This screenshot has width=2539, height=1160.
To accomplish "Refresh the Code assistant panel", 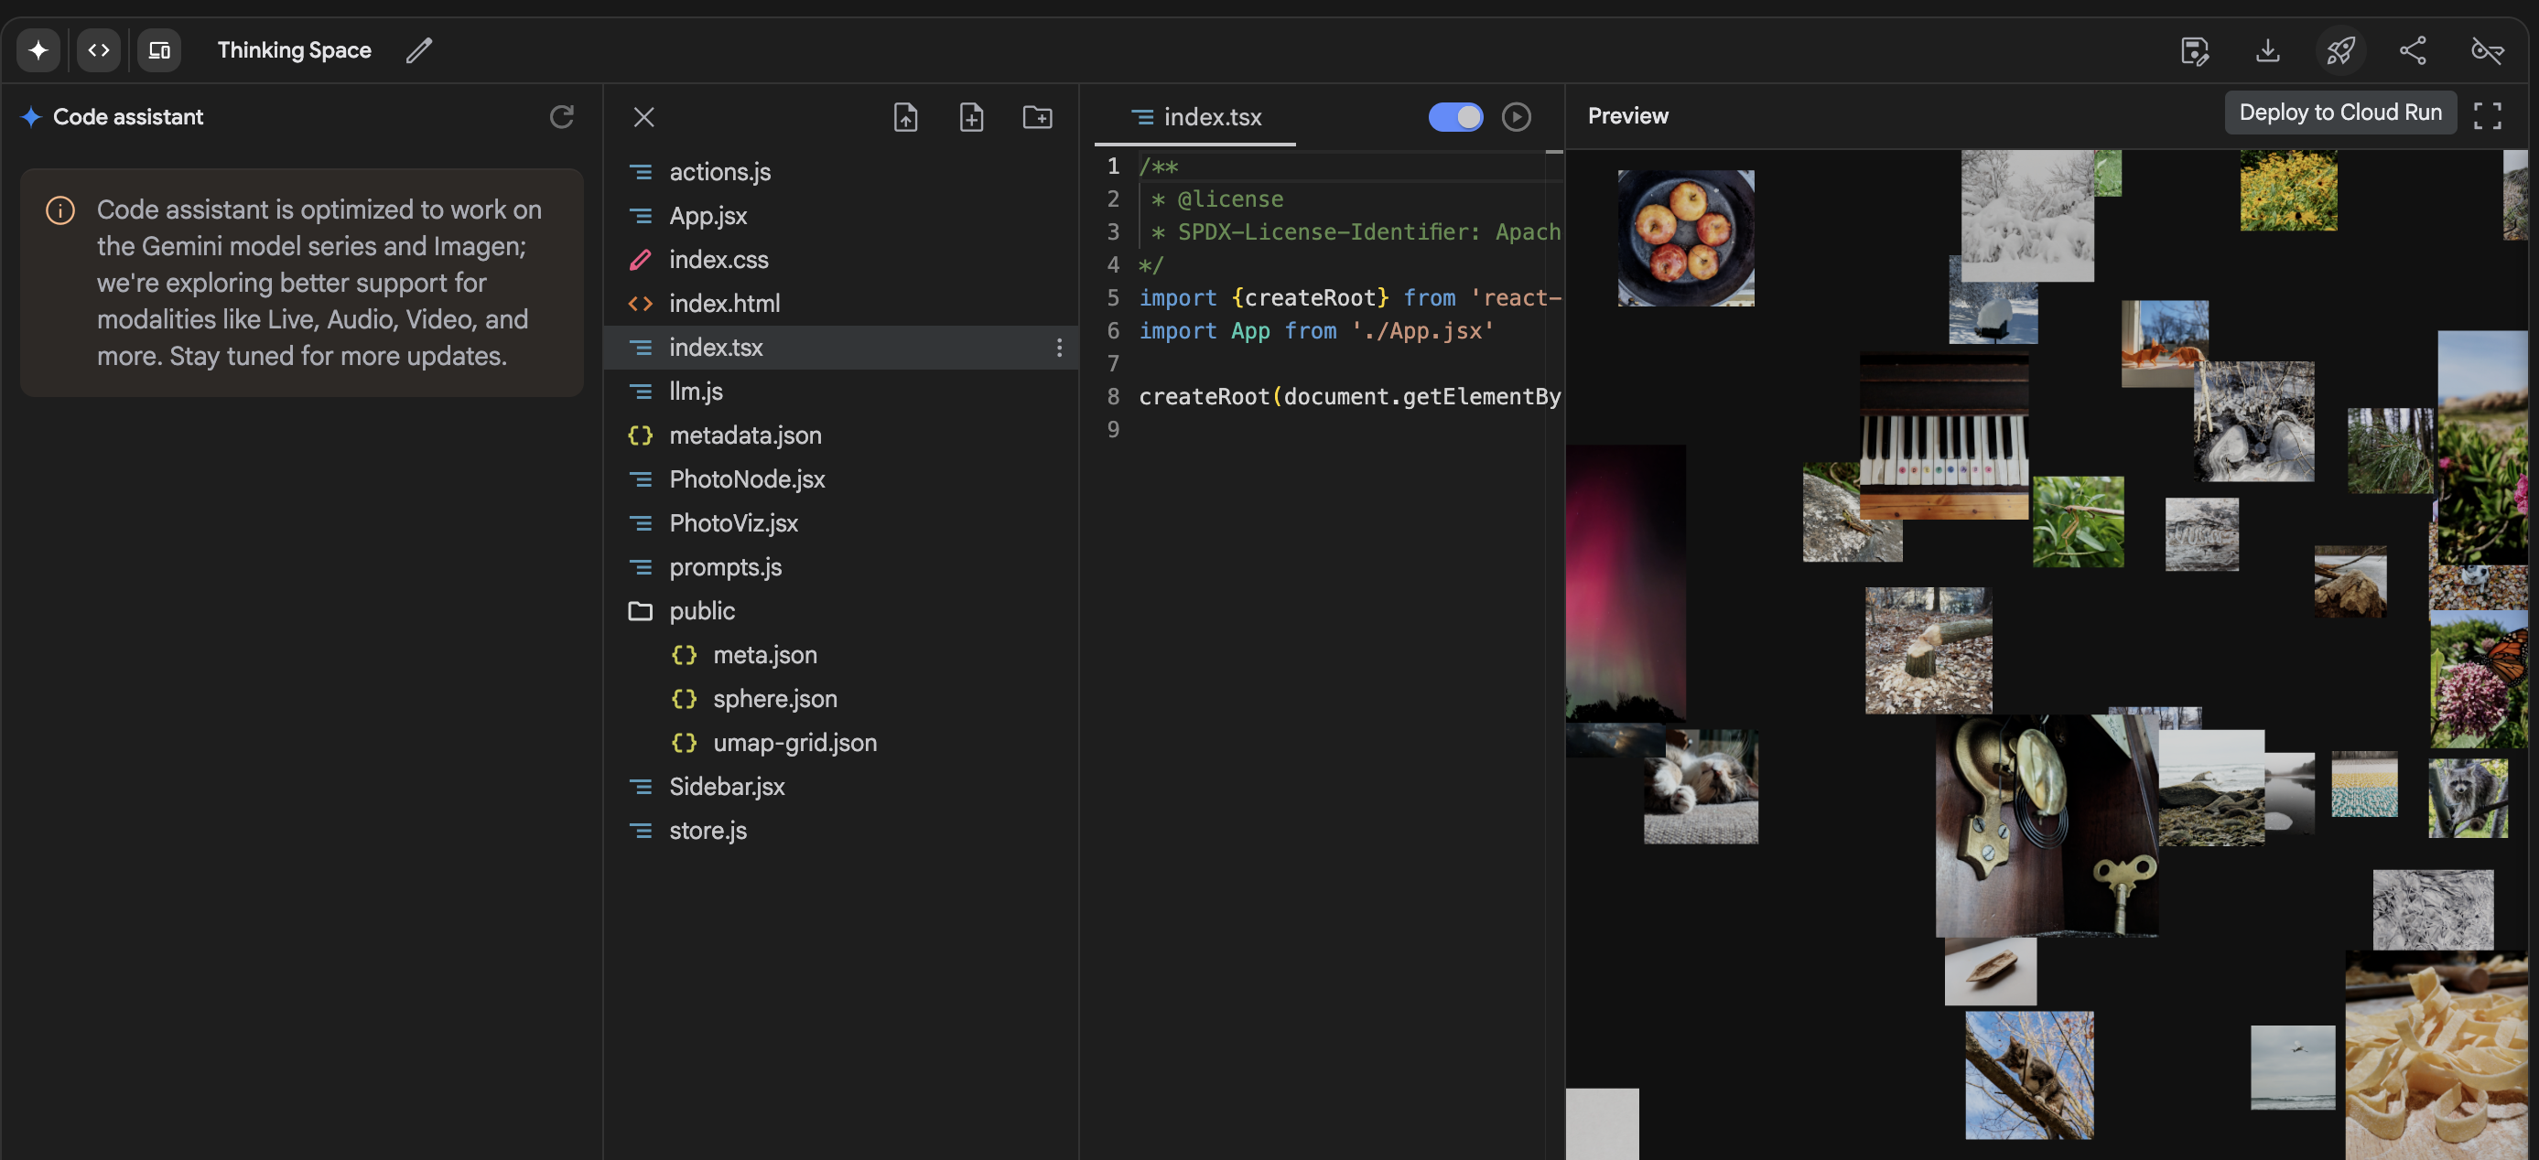I will pos(562,117).
